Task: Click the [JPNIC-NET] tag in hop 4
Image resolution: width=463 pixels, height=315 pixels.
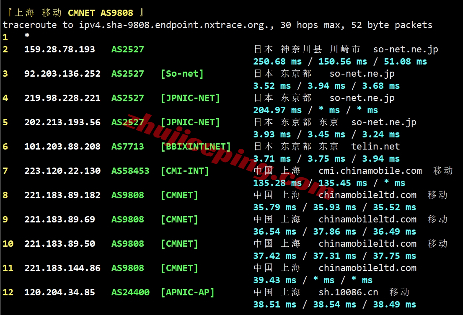Action: click(x=190, y=98)
